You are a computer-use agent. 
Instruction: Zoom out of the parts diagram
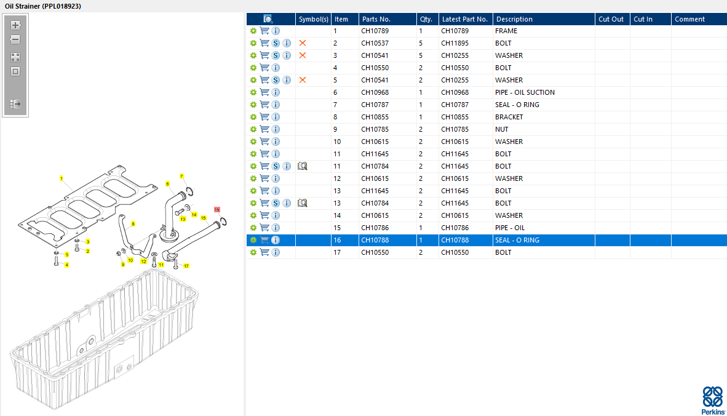15,39
